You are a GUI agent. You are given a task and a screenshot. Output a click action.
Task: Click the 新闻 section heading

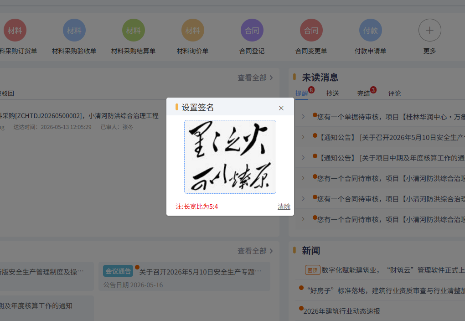point(311,251)
